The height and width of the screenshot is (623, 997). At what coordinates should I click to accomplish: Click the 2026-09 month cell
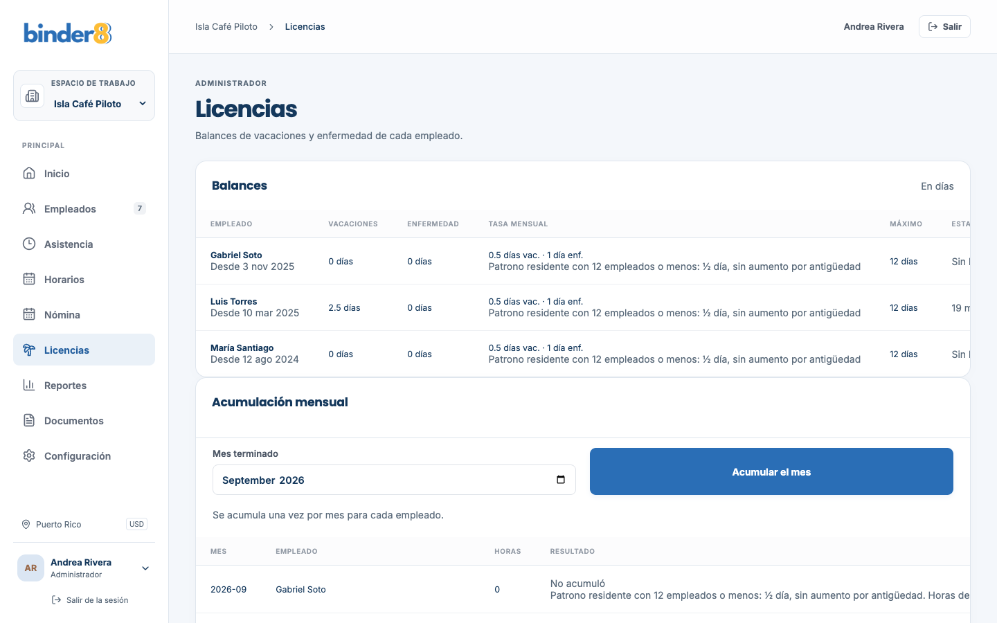[228, 589]
